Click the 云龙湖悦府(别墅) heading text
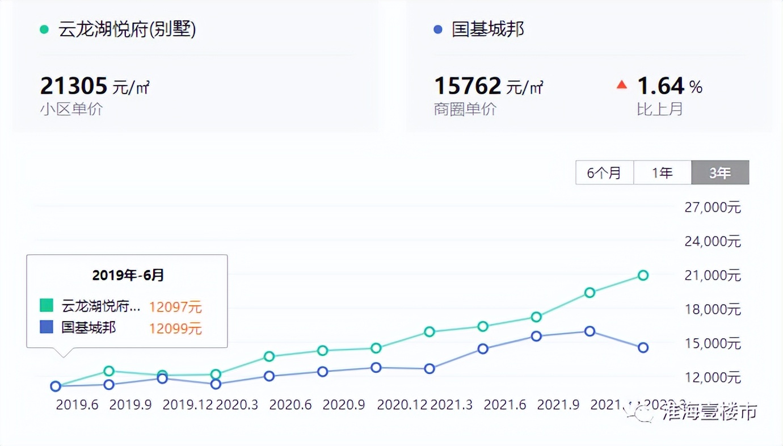The image size is (783, 446). point(127,30)
